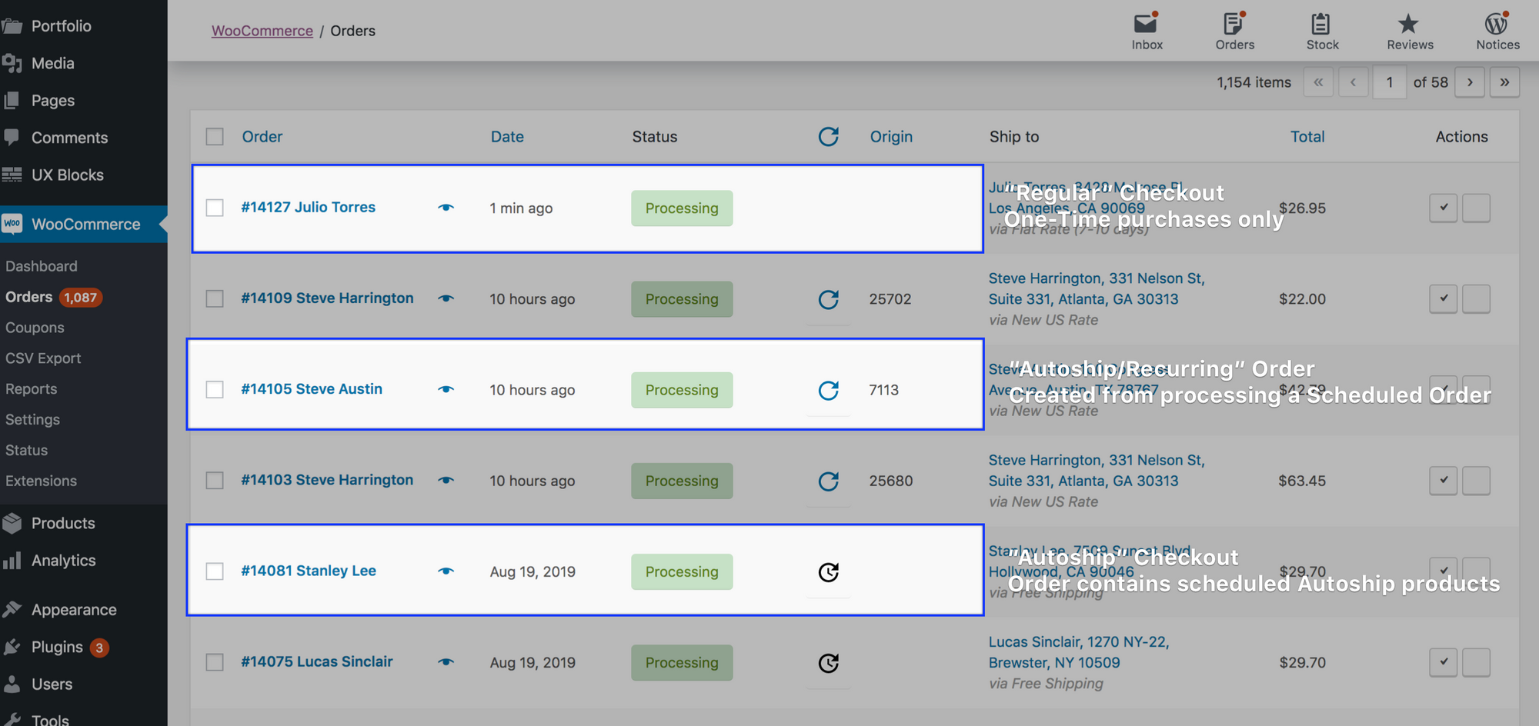Screen dimensions: 1539x726
Task: Click the current page number field
Action: [1390, 82]
